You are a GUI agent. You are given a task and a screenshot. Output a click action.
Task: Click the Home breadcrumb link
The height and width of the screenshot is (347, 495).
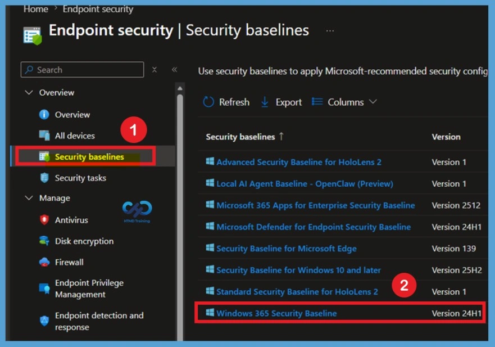(35, 9)
